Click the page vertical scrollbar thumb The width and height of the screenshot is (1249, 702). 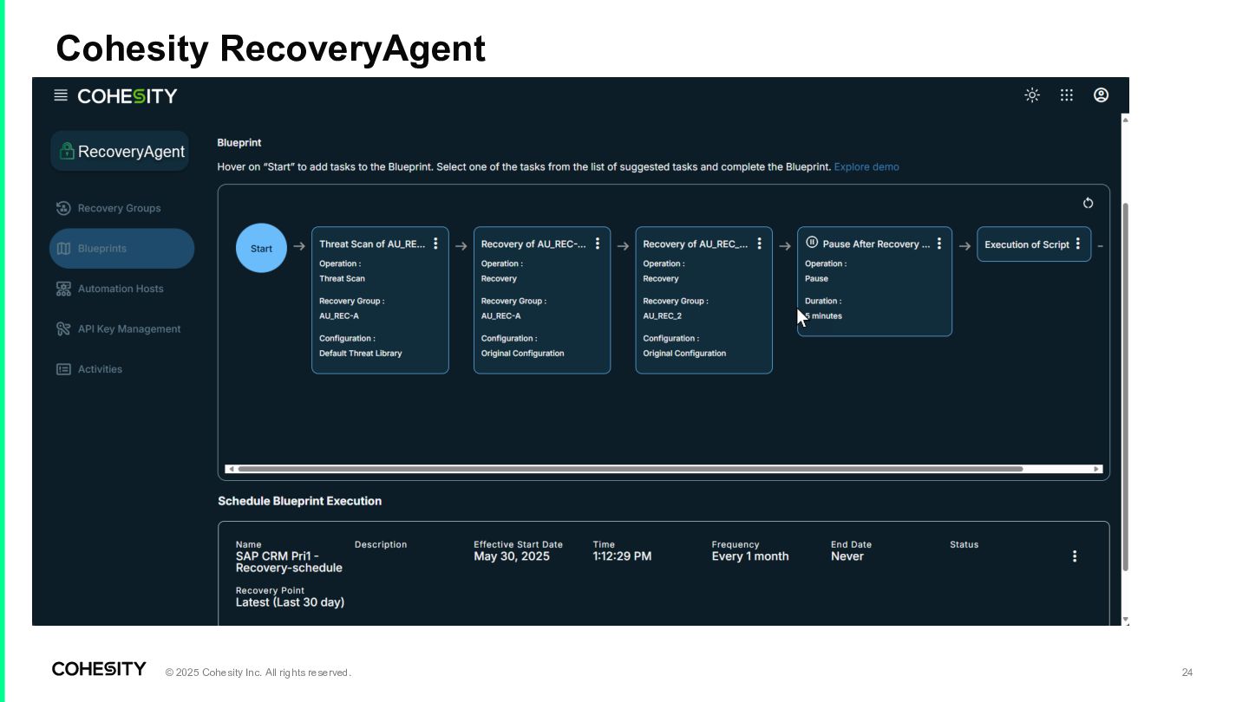(1126, 387)
